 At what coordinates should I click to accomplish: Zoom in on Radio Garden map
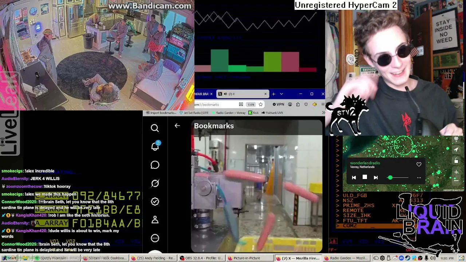point(456,172)
